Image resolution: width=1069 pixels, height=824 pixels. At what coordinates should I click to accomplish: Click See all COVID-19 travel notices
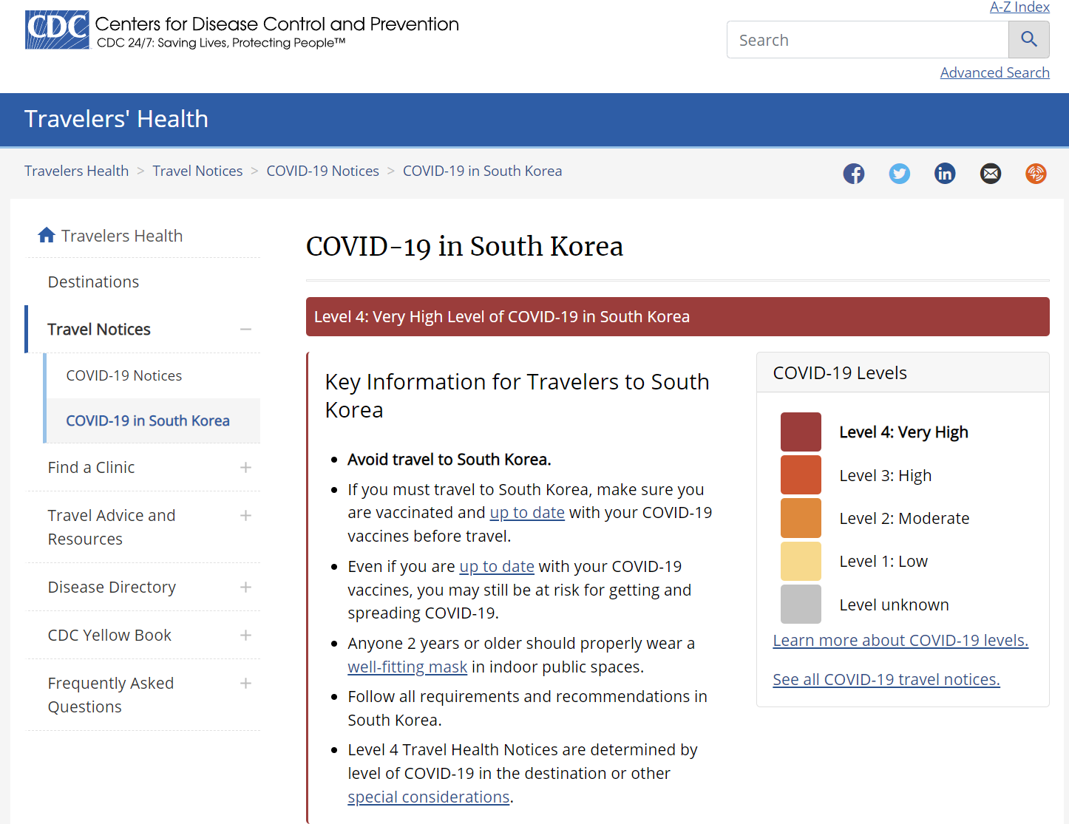click(886, 679)
